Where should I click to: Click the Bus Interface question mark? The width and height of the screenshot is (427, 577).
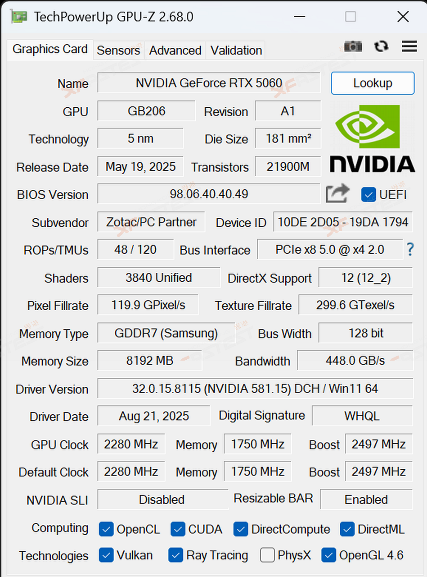click(x=410, y=249)
